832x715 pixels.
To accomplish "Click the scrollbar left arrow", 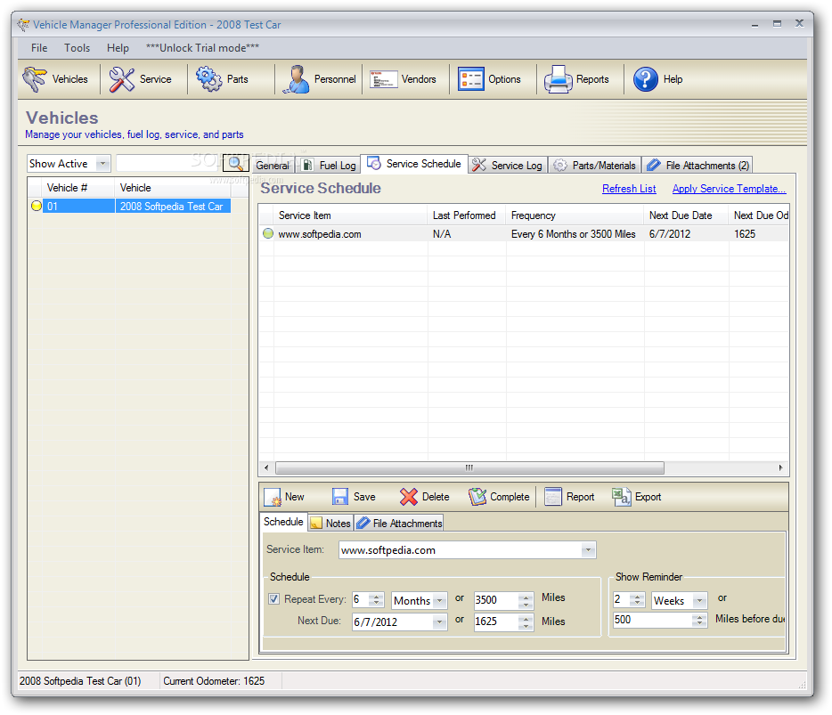I will coord(266,467).
